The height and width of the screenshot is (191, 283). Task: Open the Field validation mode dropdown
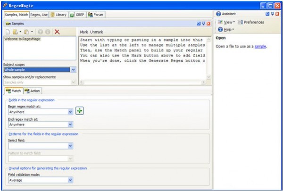tap(70, 180)
